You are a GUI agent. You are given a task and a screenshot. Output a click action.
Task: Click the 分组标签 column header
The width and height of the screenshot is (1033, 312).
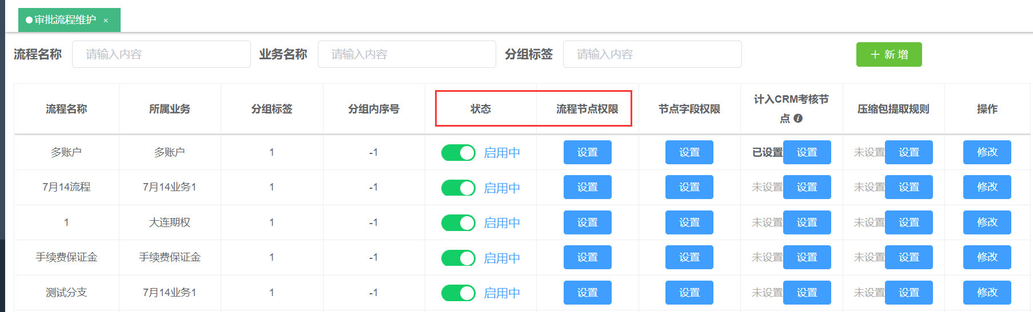272,109
